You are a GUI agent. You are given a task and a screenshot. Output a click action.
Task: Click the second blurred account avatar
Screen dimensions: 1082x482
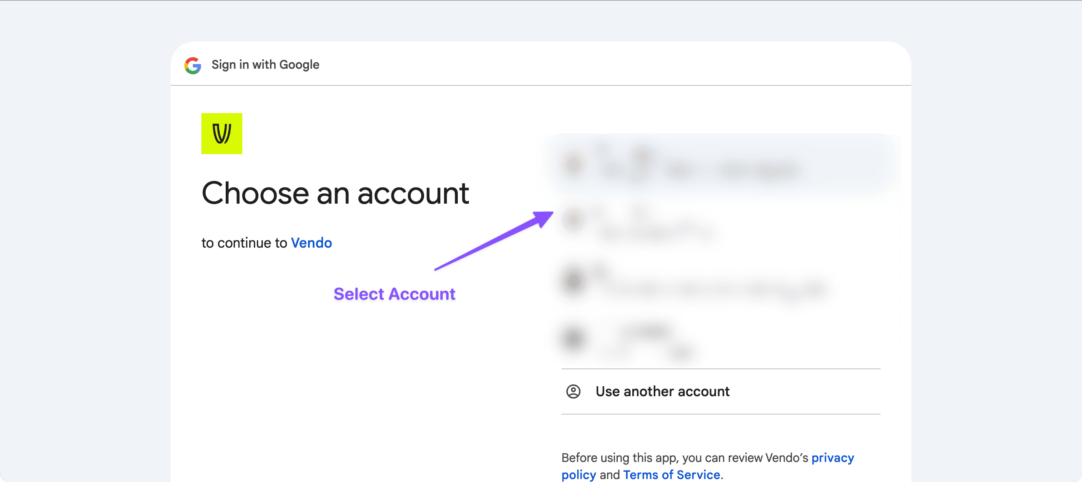(573, 221)
